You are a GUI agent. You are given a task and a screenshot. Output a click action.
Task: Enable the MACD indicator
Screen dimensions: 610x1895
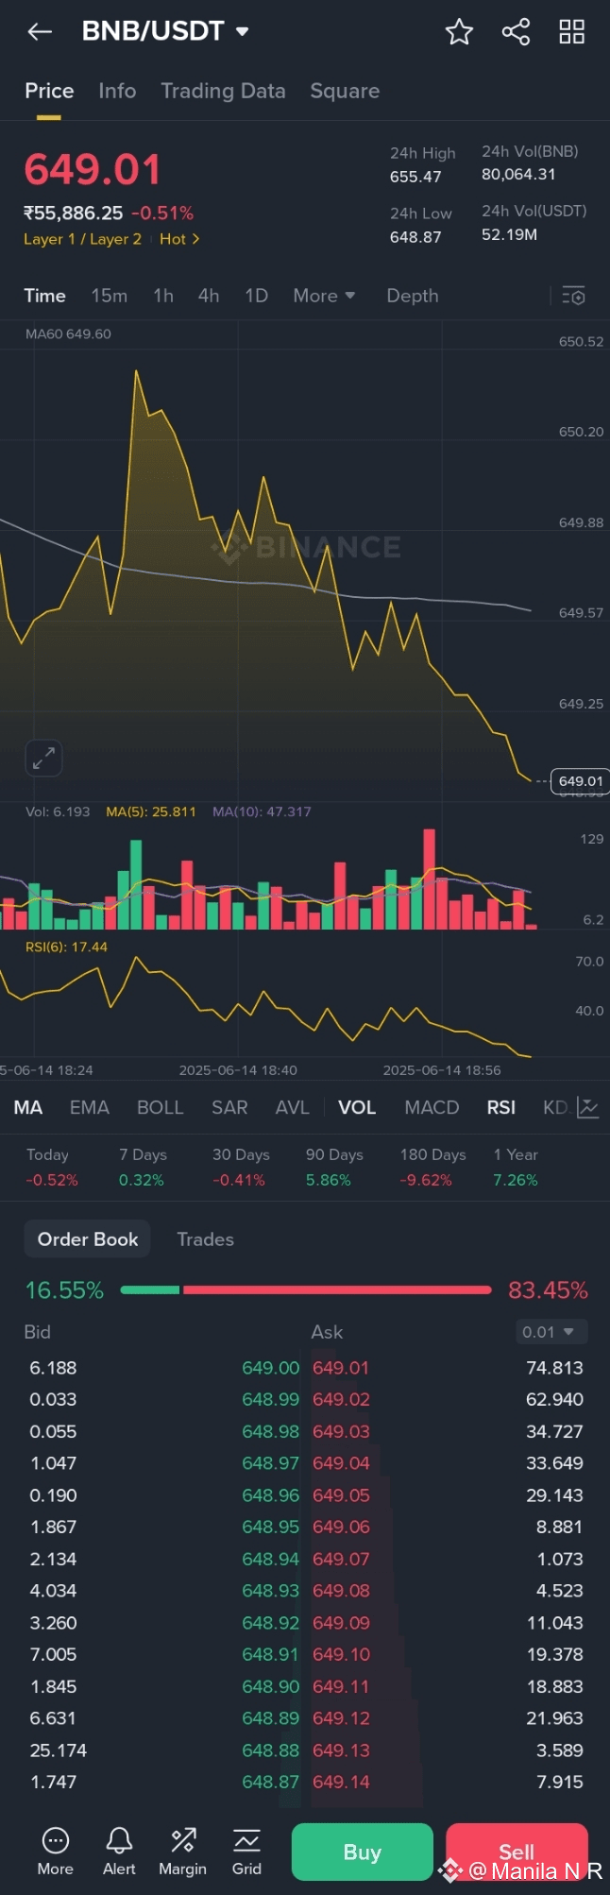[x=432, y=1107]
